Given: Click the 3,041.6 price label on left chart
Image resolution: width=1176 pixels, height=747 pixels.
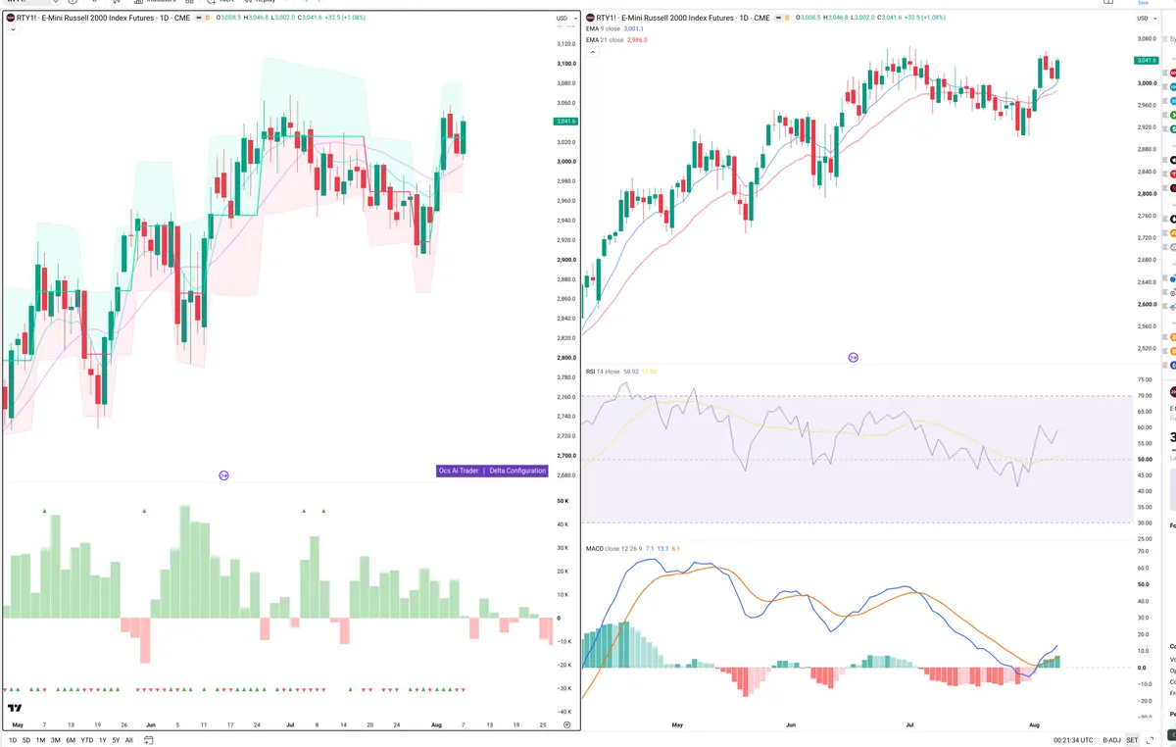Looking at the screenshot, I should point(565,122).
